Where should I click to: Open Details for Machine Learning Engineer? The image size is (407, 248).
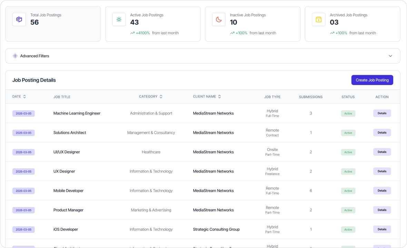[382, 113]
